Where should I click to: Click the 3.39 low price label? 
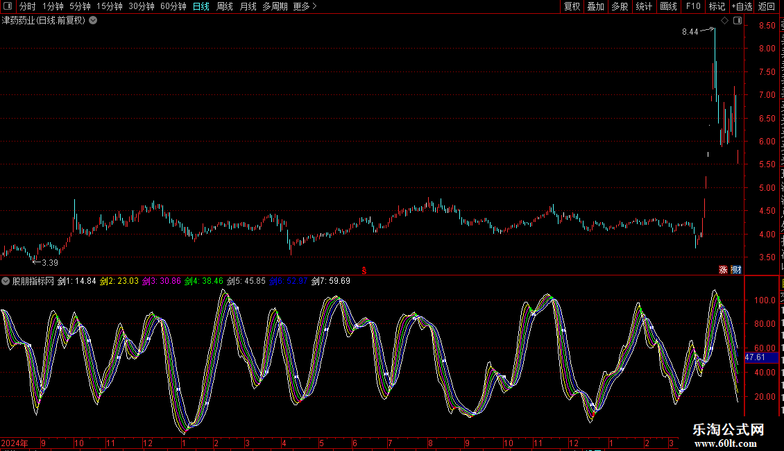coord(50,263)
